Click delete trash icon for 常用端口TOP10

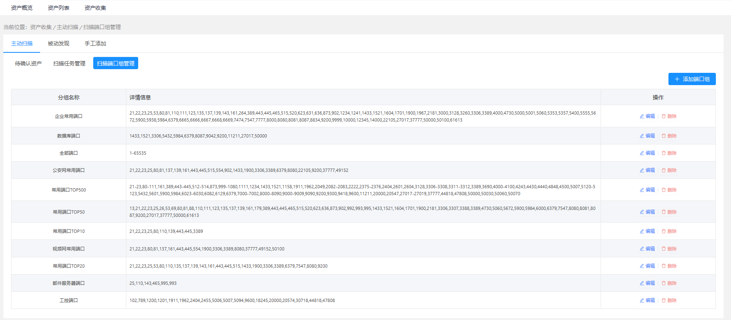[x=664, y=231]
